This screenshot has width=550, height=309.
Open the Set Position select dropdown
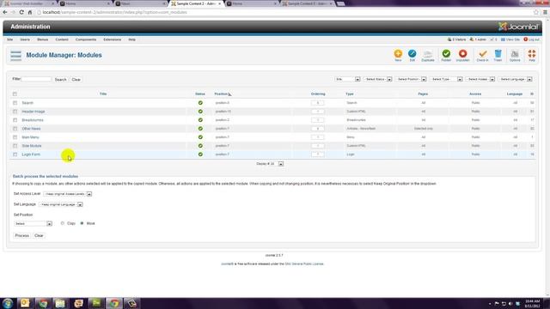coord(33,223)
